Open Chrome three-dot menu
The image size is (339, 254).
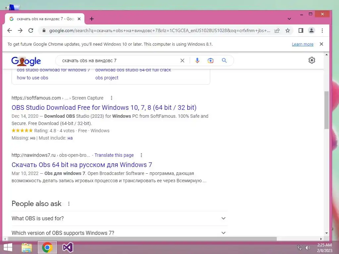pyautogui.click(x=322, y=30)
